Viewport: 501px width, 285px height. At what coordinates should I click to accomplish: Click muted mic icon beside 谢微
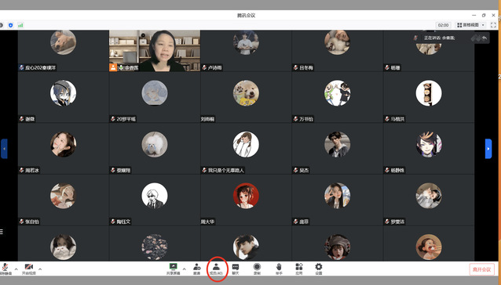pyautogui.click(x=22, y=119)
